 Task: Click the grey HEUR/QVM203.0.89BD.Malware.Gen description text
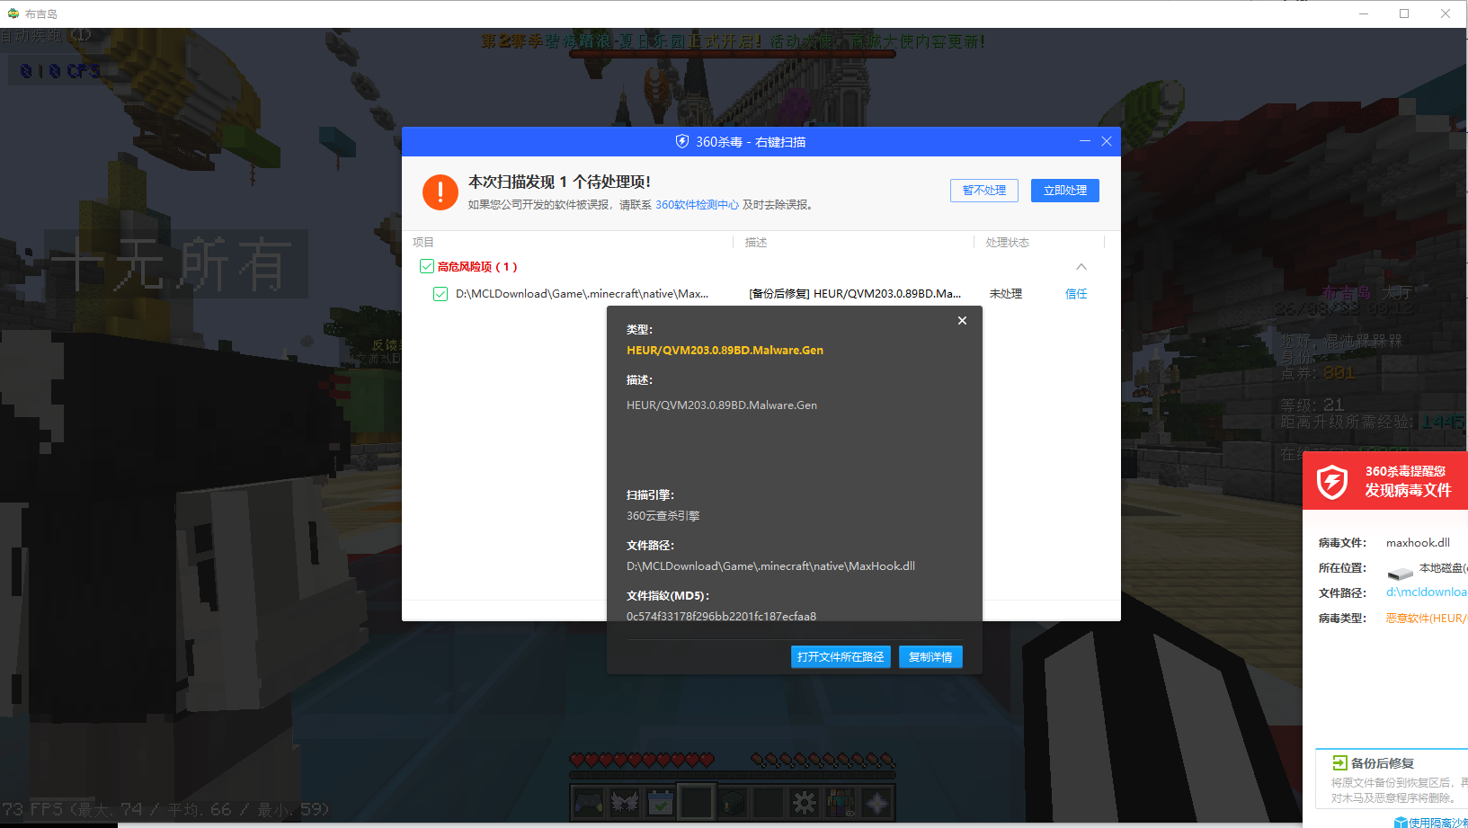coord(722,405)
